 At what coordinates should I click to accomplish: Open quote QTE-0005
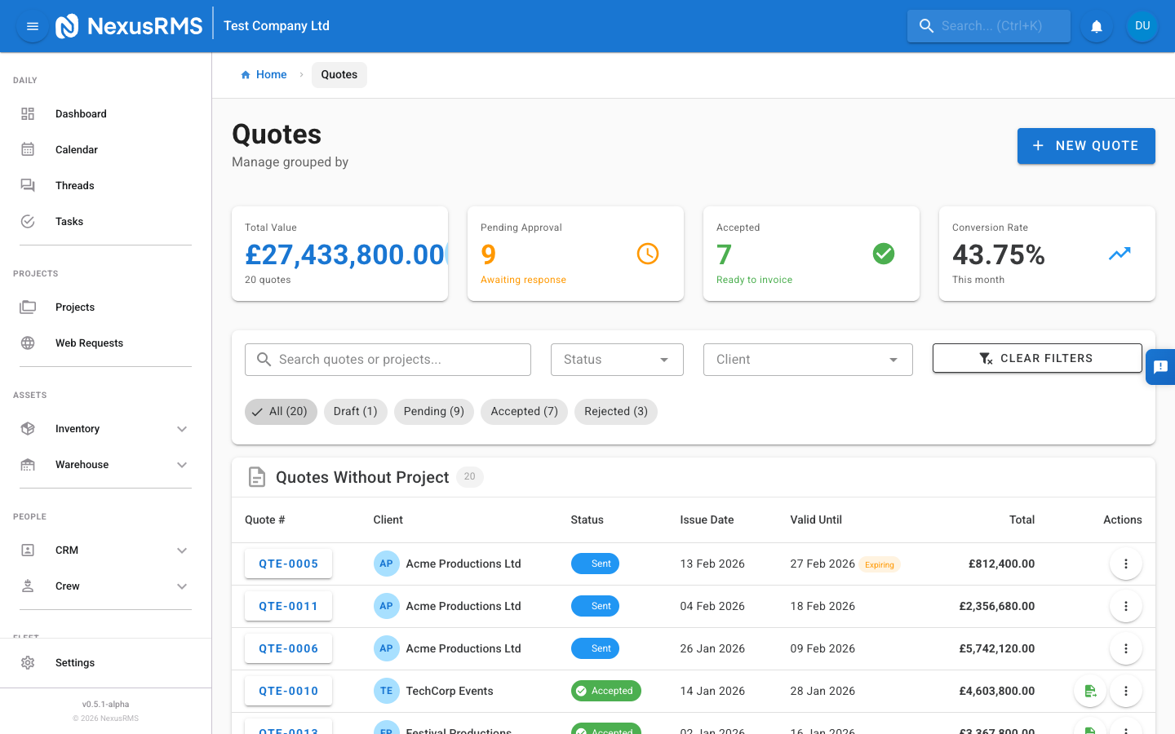pyautogui.click(x=288, y=564)
